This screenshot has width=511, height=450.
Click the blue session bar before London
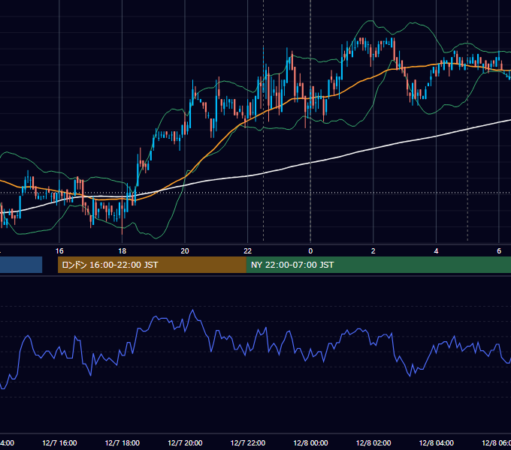21,265
